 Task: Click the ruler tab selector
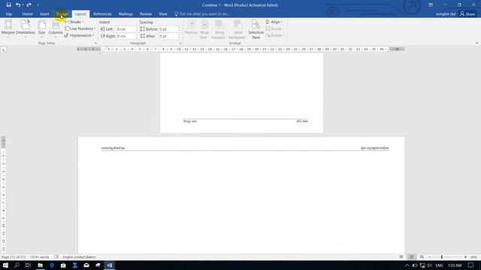3,49
